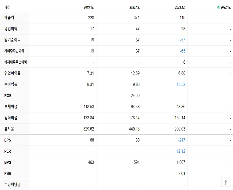Click the 유보율 value 909.03

click(180, 129)
